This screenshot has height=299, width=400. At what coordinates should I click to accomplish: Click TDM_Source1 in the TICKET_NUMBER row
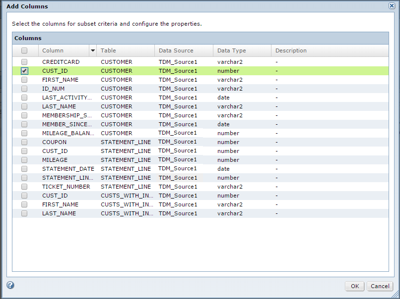tap(178, 187)
